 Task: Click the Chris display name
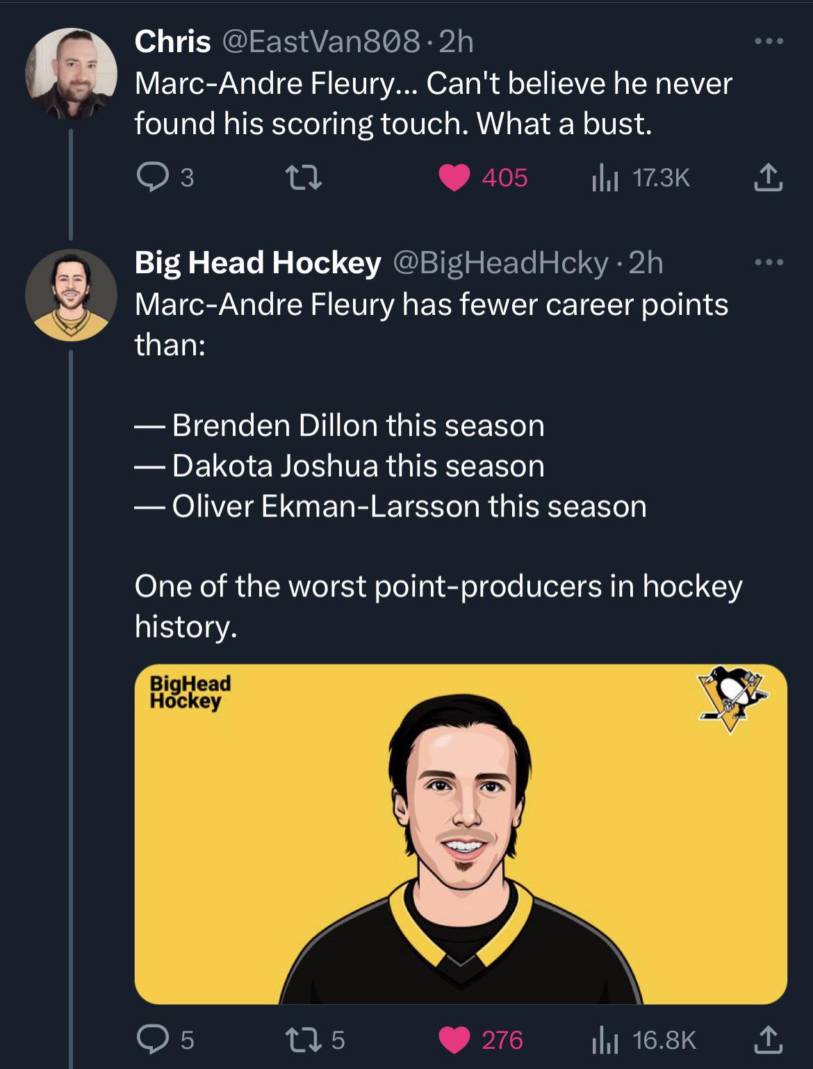point(172,42)
